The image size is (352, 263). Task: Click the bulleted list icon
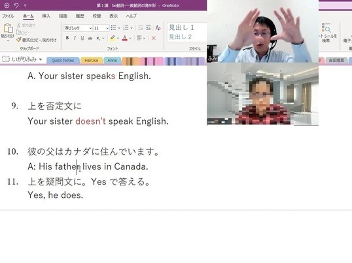pos(113,28)
